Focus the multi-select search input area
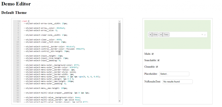The width and height of the screenshot is (222, 107). (185, 35)
